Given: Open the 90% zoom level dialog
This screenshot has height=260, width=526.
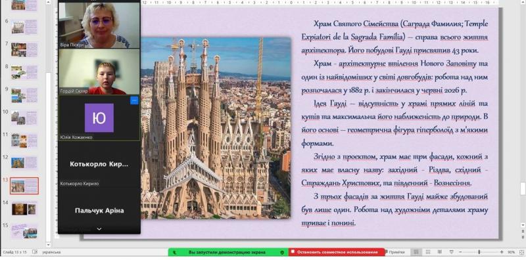Looking at the screenshot, I should [x=512, y=252].
